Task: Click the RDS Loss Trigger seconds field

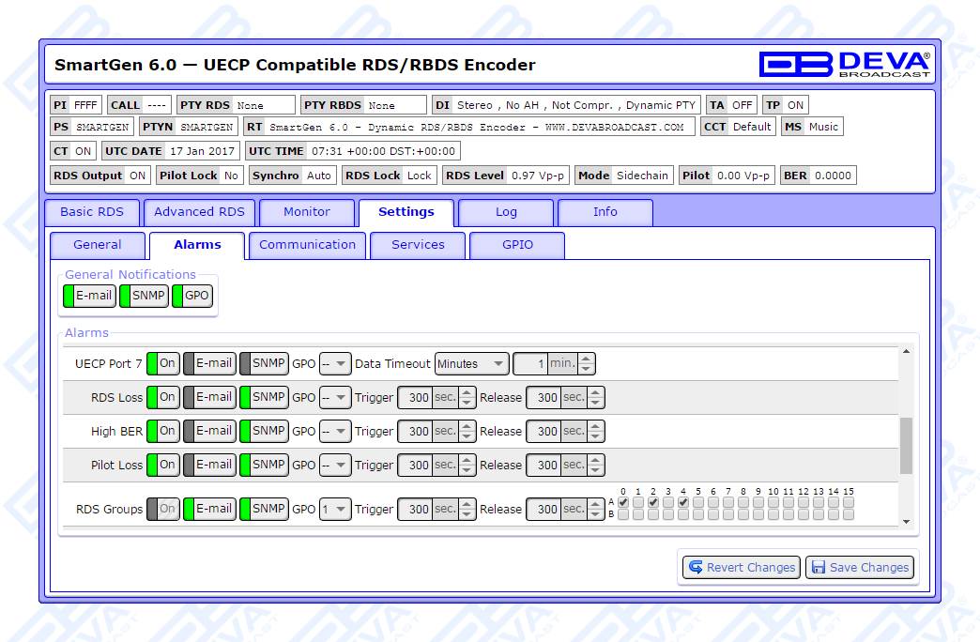Action: tap(415, 397)
